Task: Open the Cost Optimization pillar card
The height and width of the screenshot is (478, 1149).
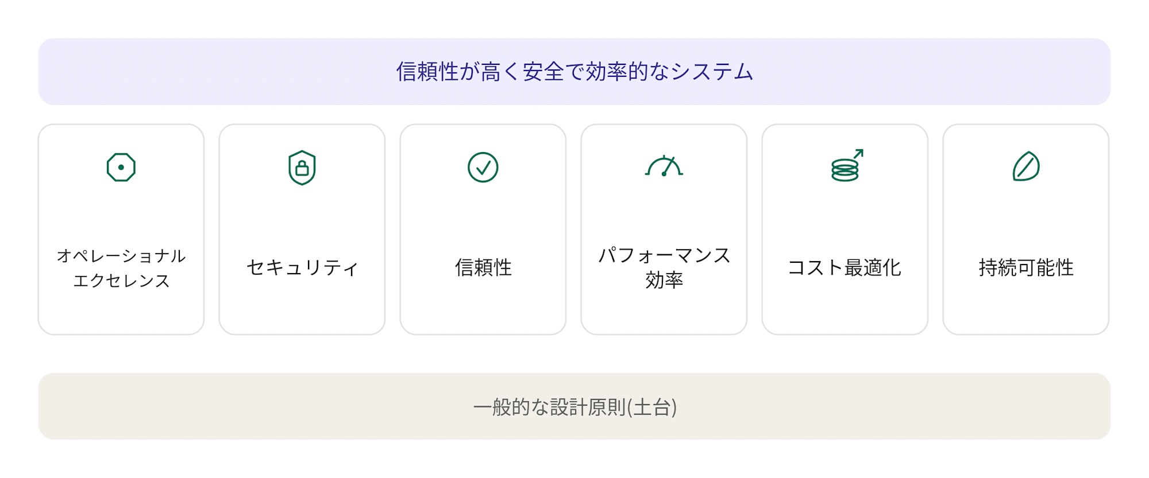Action: [845, 230]
